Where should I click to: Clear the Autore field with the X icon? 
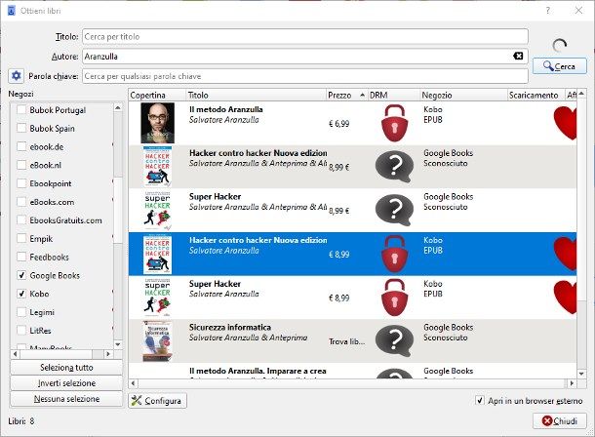click(x=518, y=57)
